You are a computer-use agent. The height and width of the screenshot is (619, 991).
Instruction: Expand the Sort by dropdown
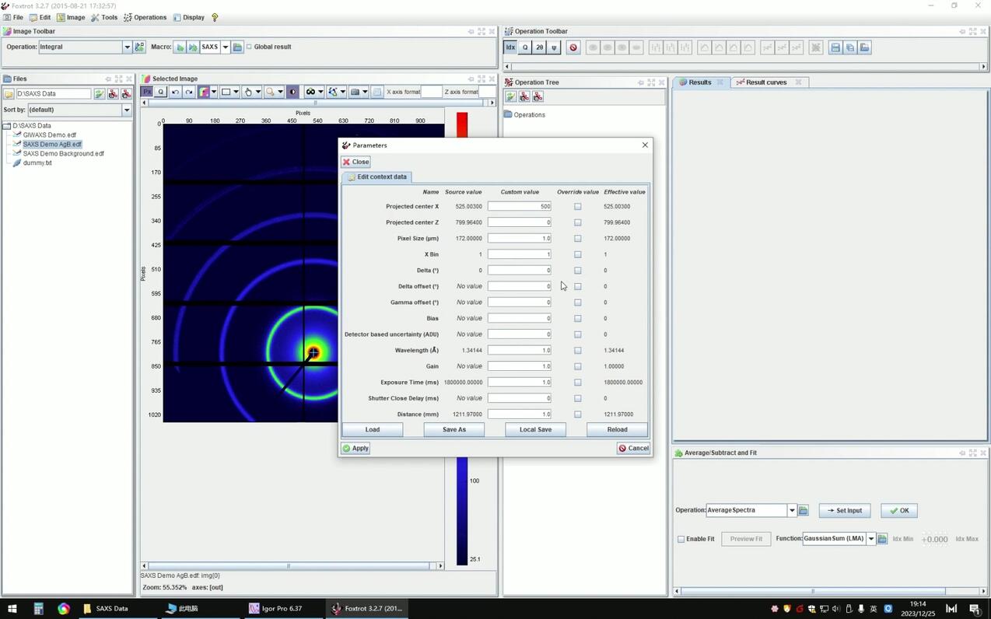(x=126, y=110)
